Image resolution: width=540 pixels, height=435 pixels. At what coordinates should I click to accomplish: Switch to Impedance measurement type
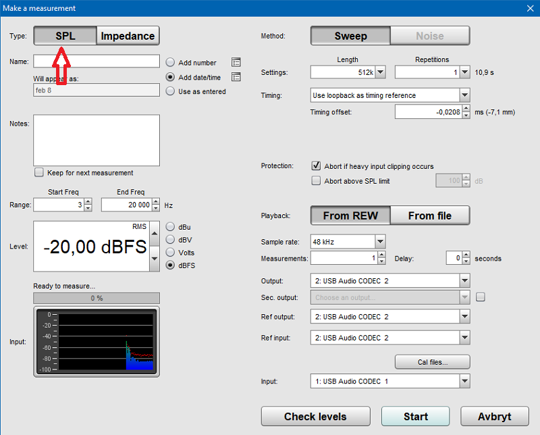(x=128, y=36)
